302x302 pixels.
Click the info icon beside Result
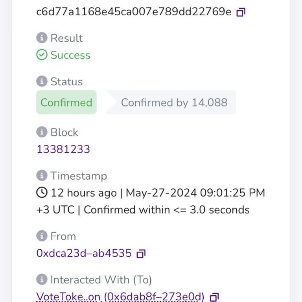click(42, 38)
